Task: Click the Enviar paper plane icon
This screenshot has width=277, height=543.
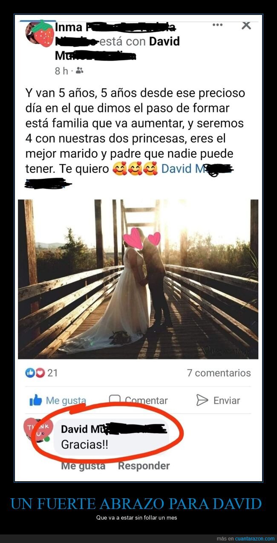Action: 202,400
